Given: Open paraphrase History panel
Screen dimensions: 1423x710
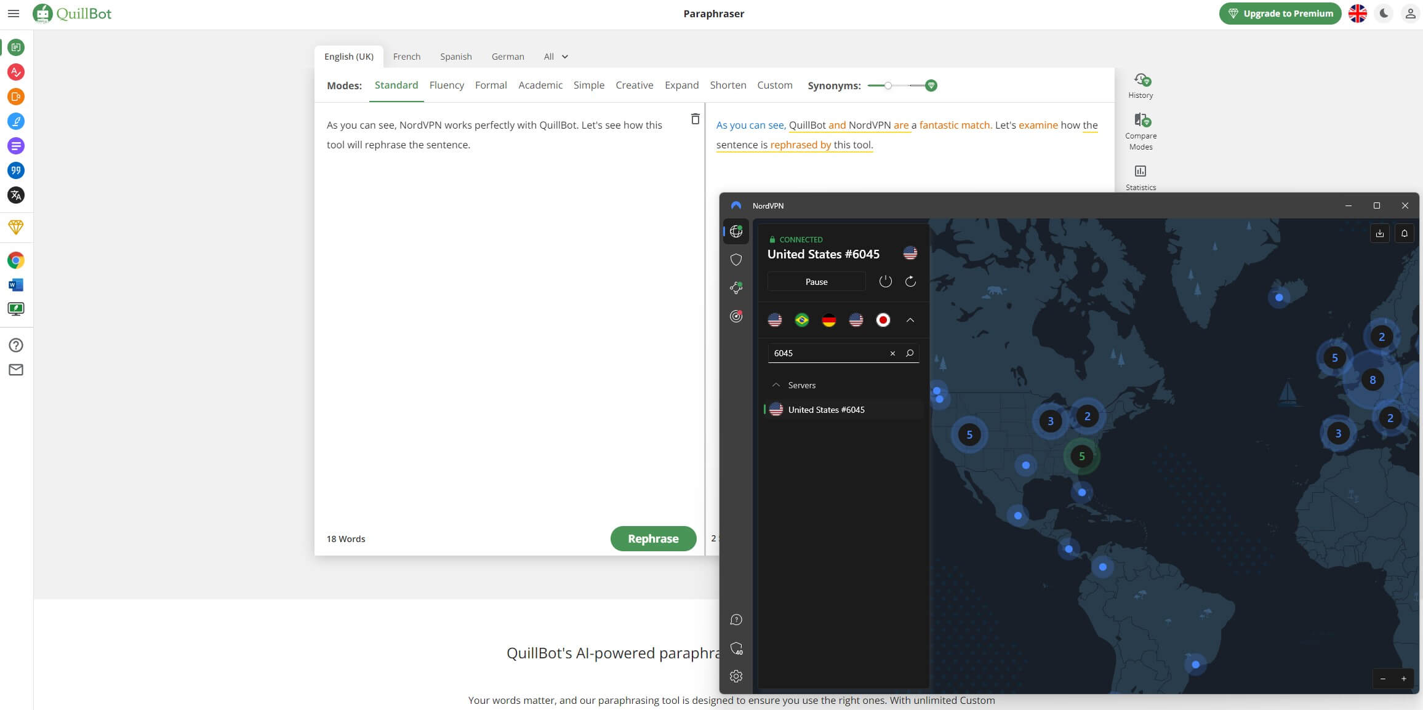Looking at the screenshot, I should (1140, 86).
